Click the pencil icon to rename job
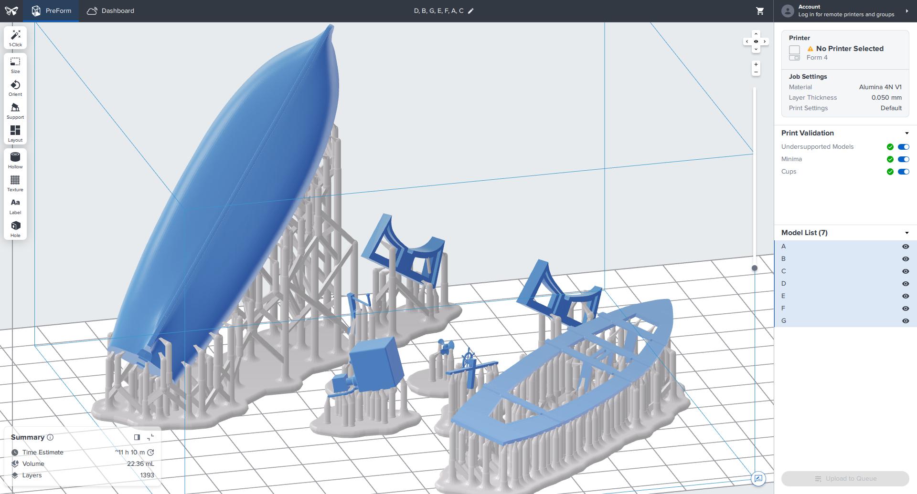 470,11
